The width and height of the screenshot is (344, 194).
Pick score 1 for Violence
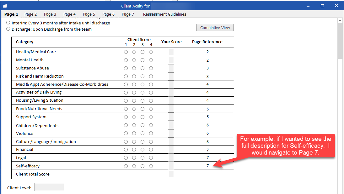pyautogui.click(x=126, y=133)
